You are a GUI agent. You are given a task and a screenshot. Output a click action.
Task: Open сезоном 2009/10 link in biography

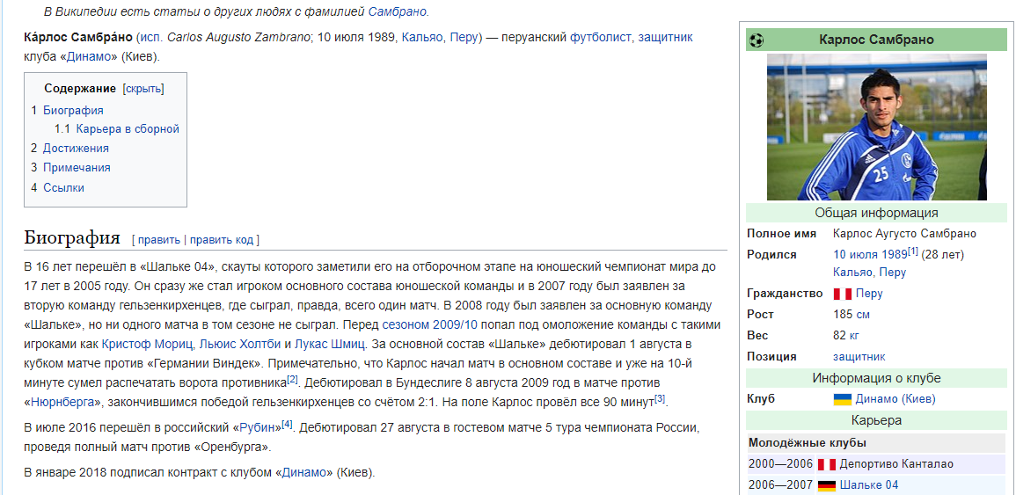(429, 324)
